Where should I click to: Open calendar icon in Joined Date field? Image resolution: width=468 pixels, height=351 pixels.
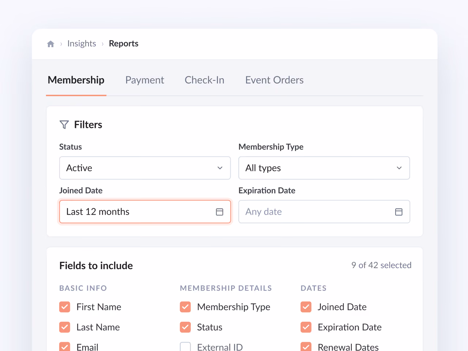click(219, 212)
